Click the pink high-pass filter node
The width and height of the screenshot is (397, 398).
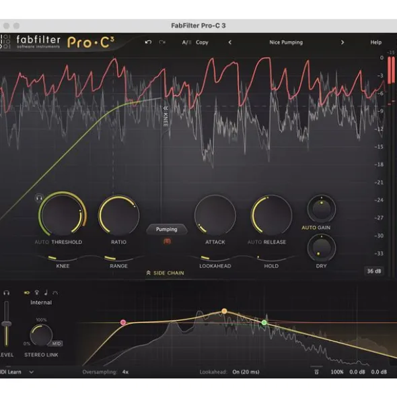click(x=123, y=323)
